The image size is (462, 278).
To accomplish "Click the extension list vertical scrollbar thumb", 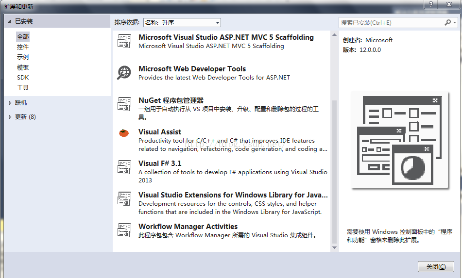I will (x=334, y=172).
